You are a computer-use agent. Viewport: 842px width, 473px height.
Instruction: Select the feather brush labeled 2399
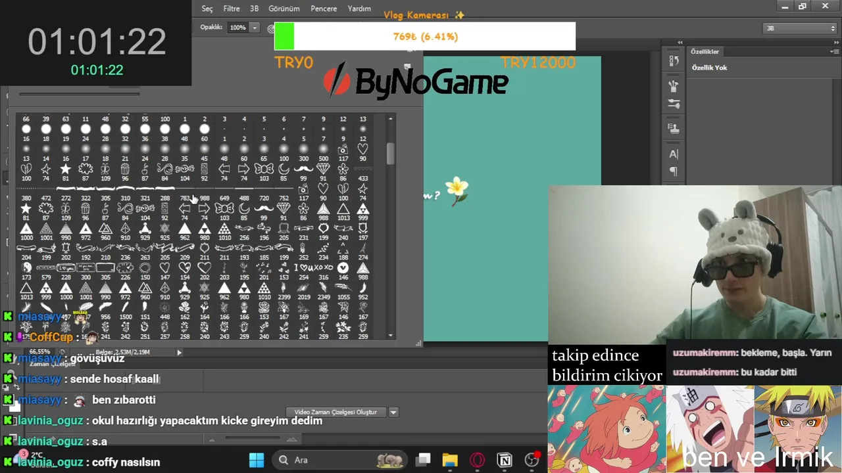click(x=284, y=291)
